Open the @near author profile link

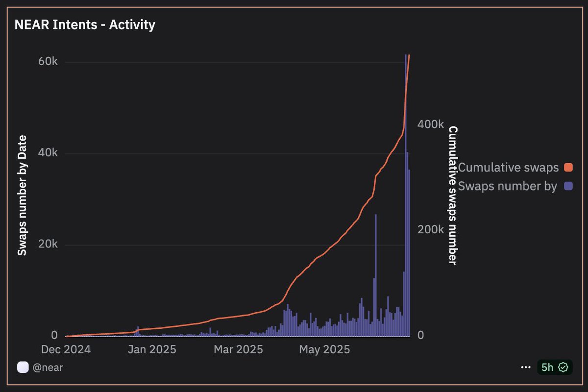[x=48, y=367]
